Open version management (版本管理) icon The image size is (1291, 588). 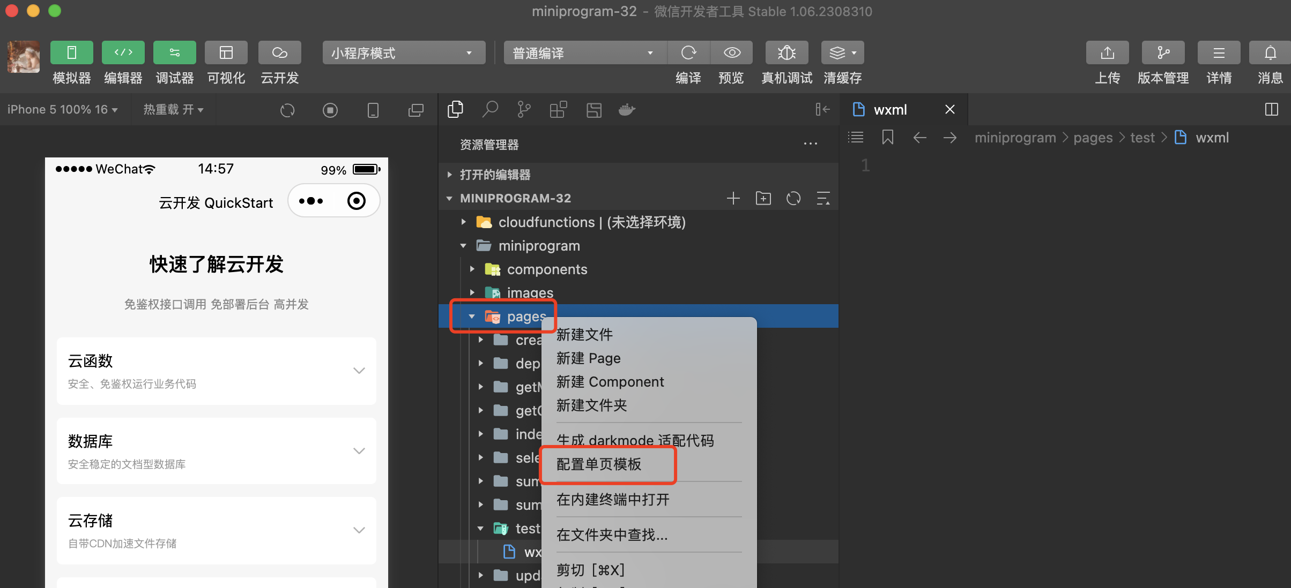pos(1163,52)
